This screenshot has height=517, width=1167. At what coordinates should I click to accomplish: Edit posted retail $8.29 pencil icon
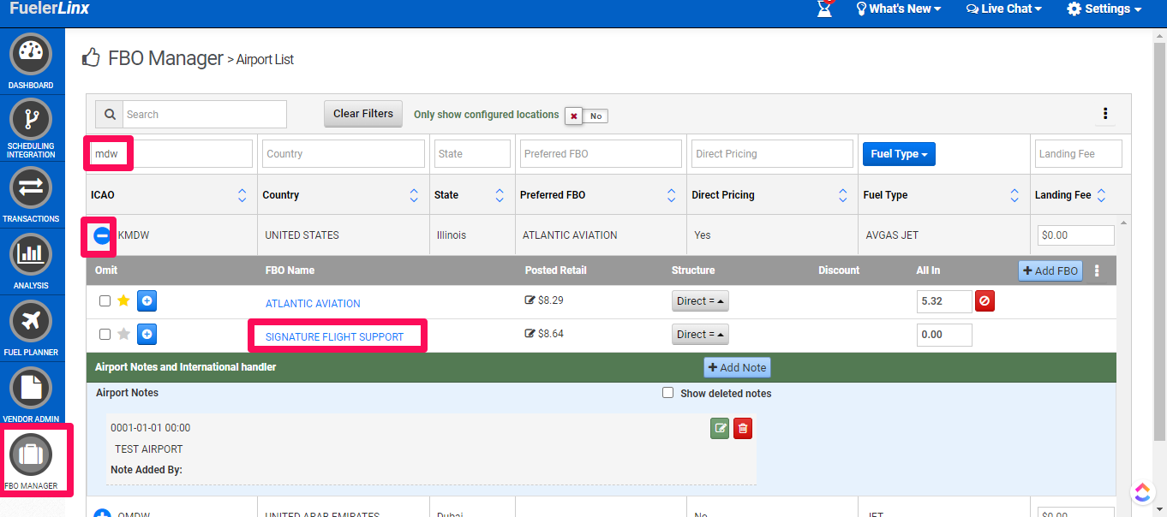530,300
